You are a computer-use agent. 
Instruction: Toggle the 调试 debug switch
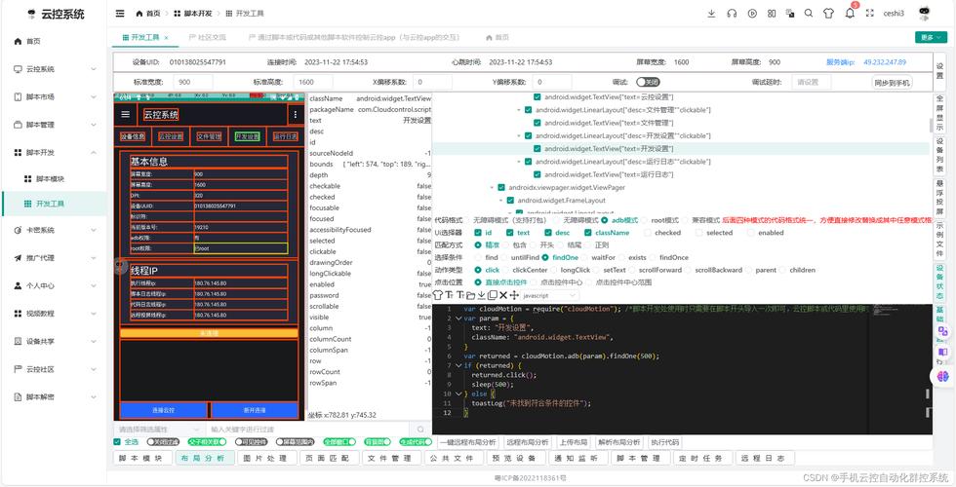point(648,82)
